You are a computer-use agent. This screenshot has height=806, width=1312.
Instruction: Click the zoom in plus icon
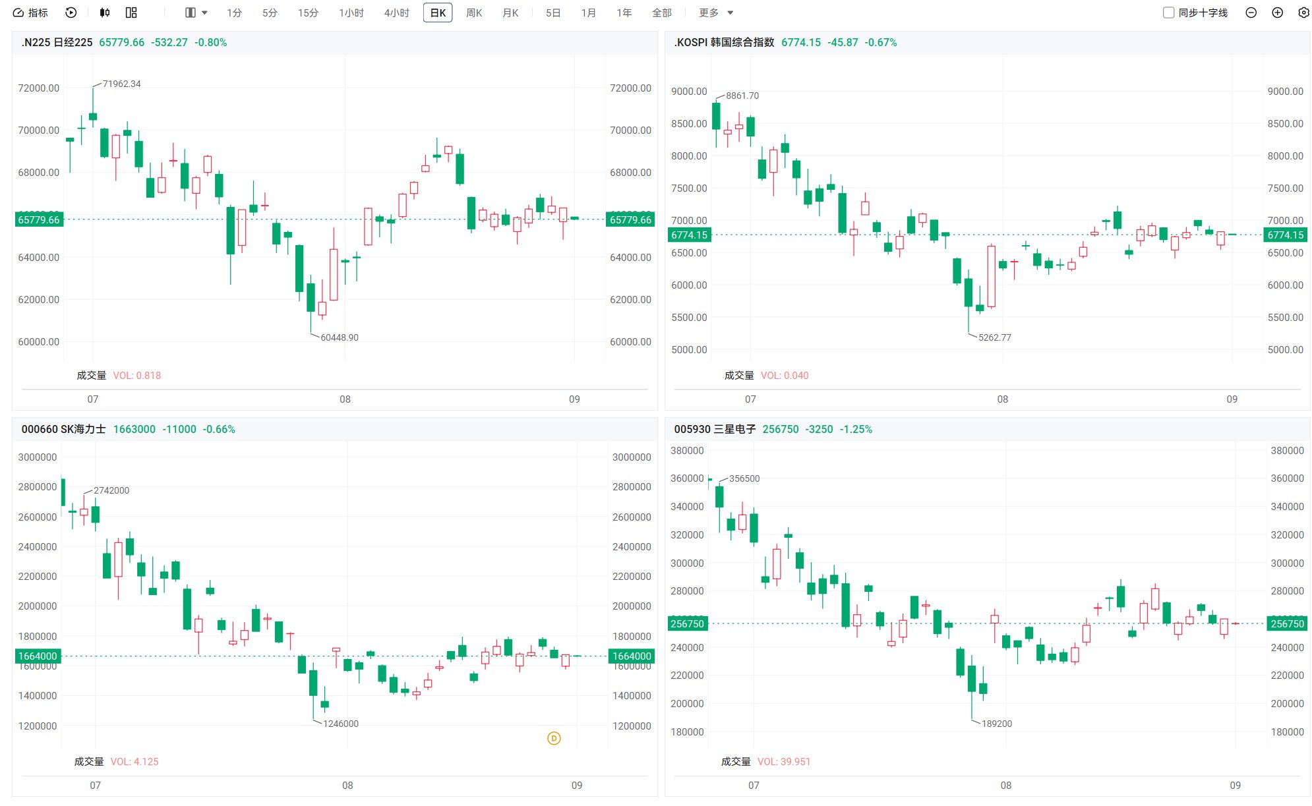click(1277, 13)
